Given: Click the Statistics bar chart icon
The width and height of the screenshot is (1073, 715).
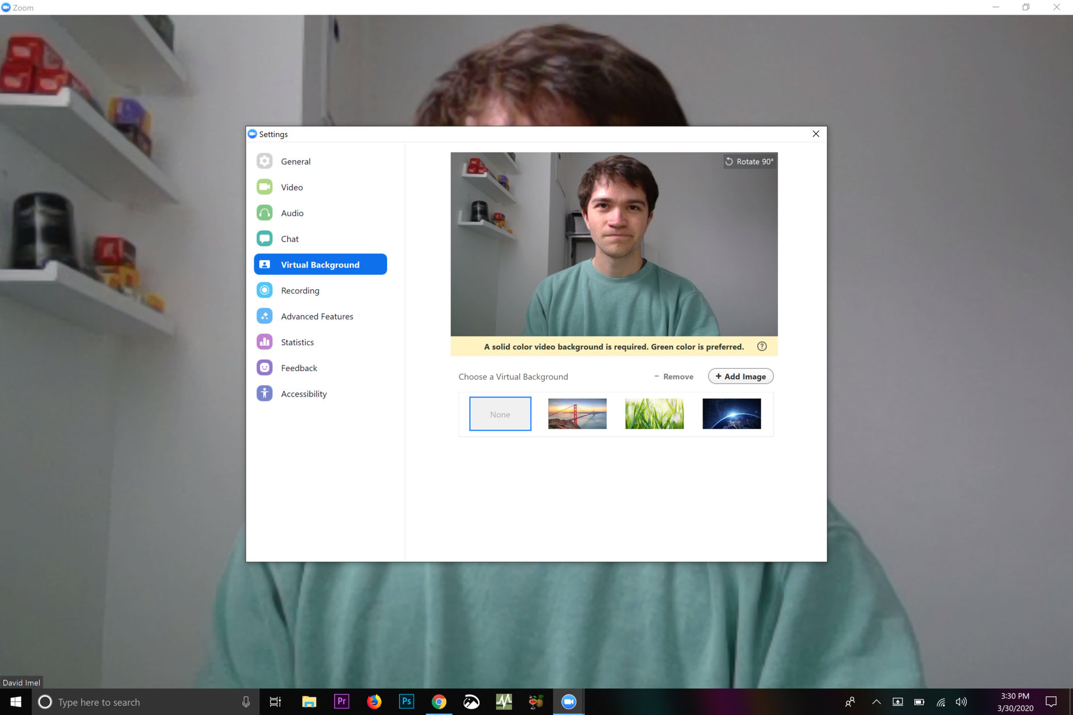Looking at the screenshot, I should (x=264, y=342).
